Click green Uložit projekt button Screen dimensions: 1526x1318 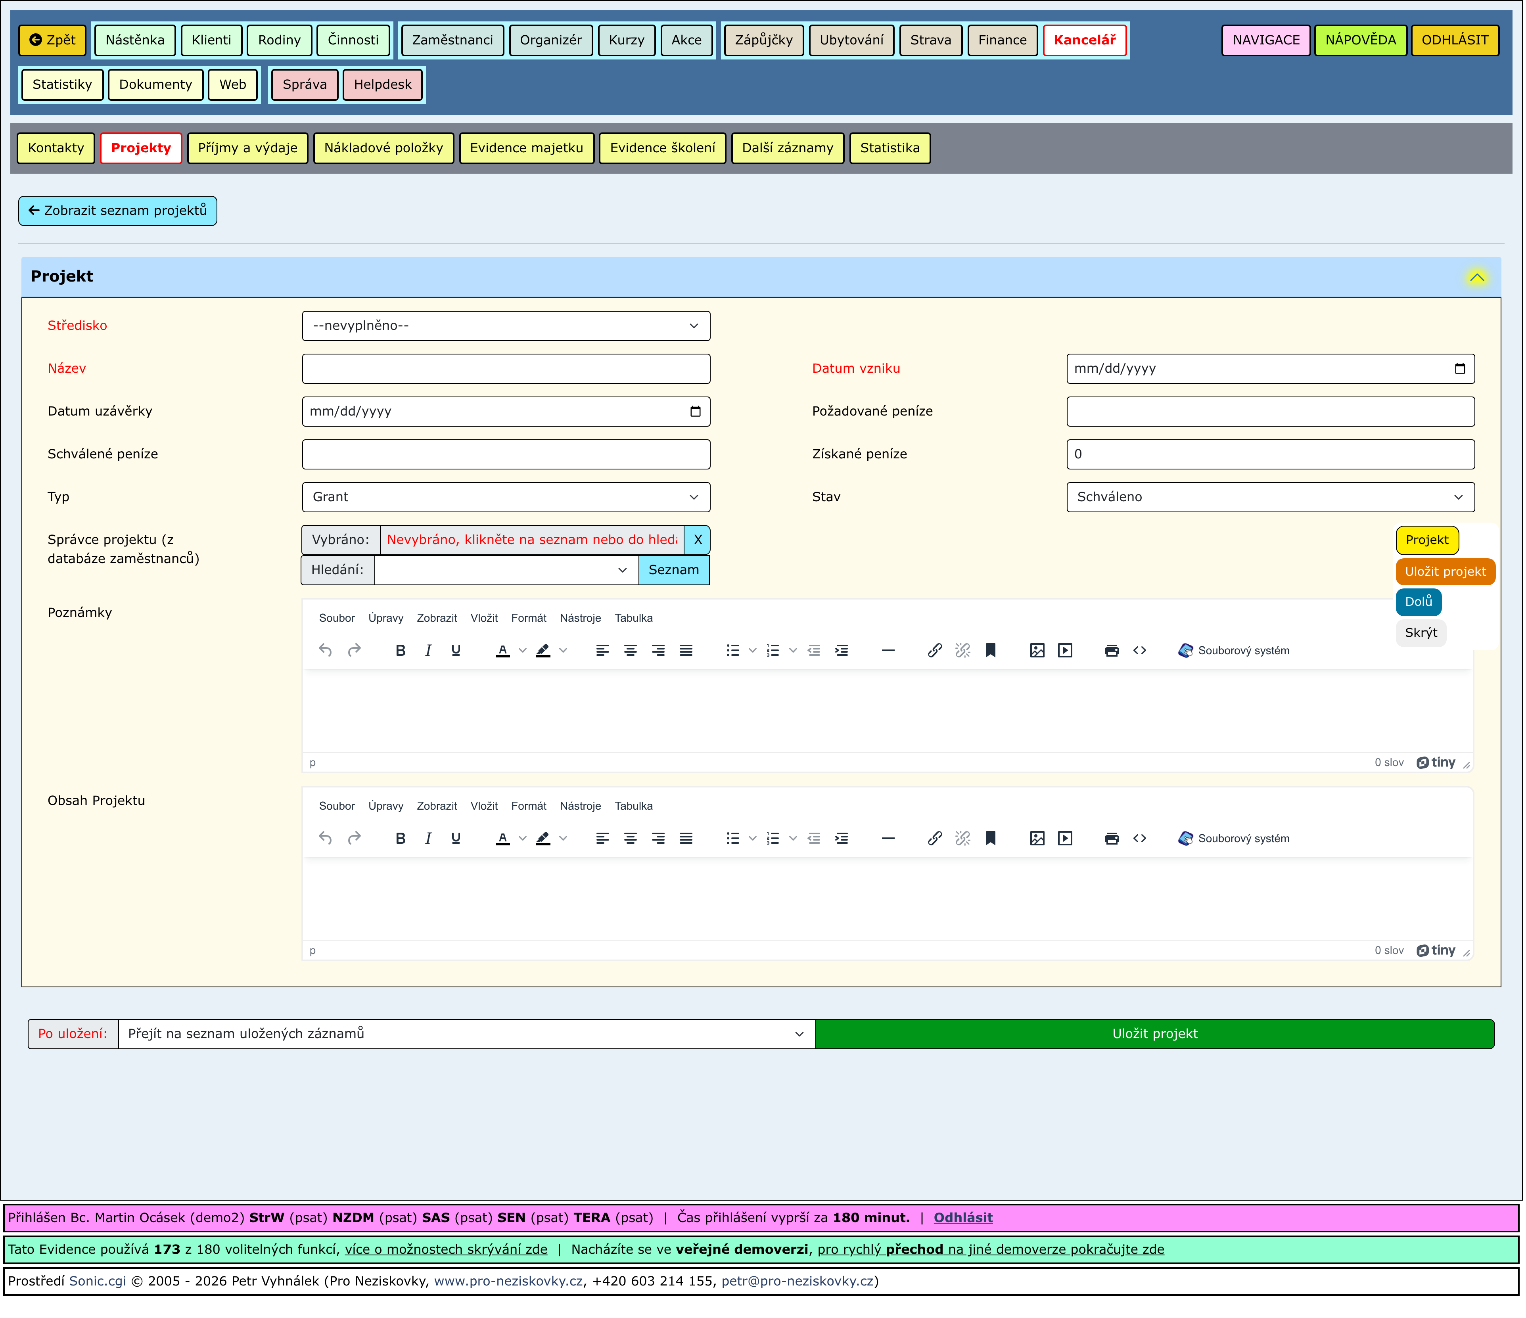pyautogui.click(x=1154, y=1034)
